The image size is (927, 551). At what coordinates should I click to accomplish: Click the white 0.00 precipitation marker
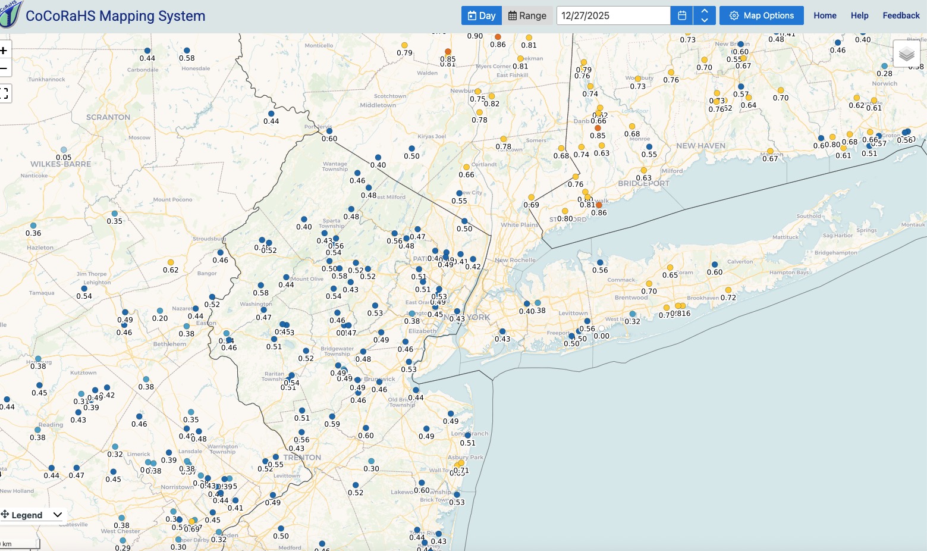click(601, 328)
